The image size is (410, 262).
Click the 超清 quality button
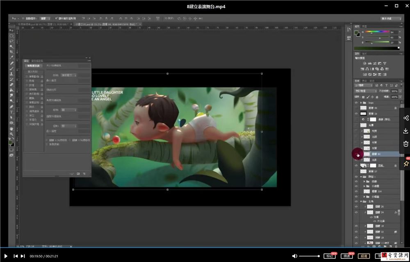click(x=364, y=256)
